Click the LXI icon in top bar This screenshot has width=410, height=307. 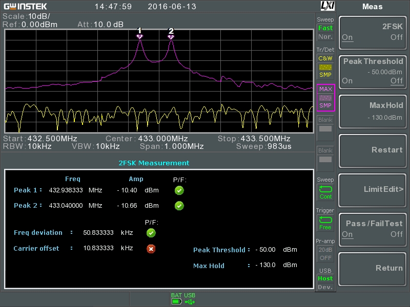click(327, 6)
